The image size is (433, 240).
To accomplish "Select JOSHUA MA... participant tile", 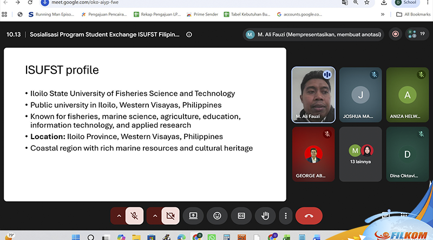I will [x=360, y=95].
